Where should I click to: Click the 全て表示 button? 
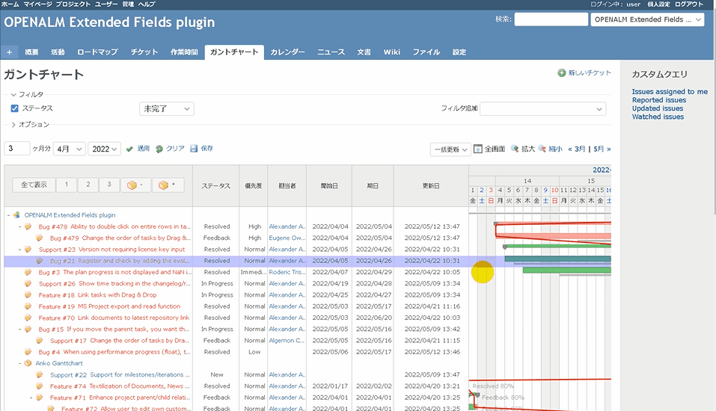pos(34,185)
